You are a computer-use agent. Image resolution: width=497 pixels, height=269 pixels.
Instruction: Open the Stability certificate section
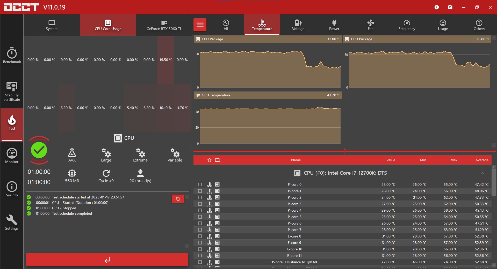click(12, 91)
